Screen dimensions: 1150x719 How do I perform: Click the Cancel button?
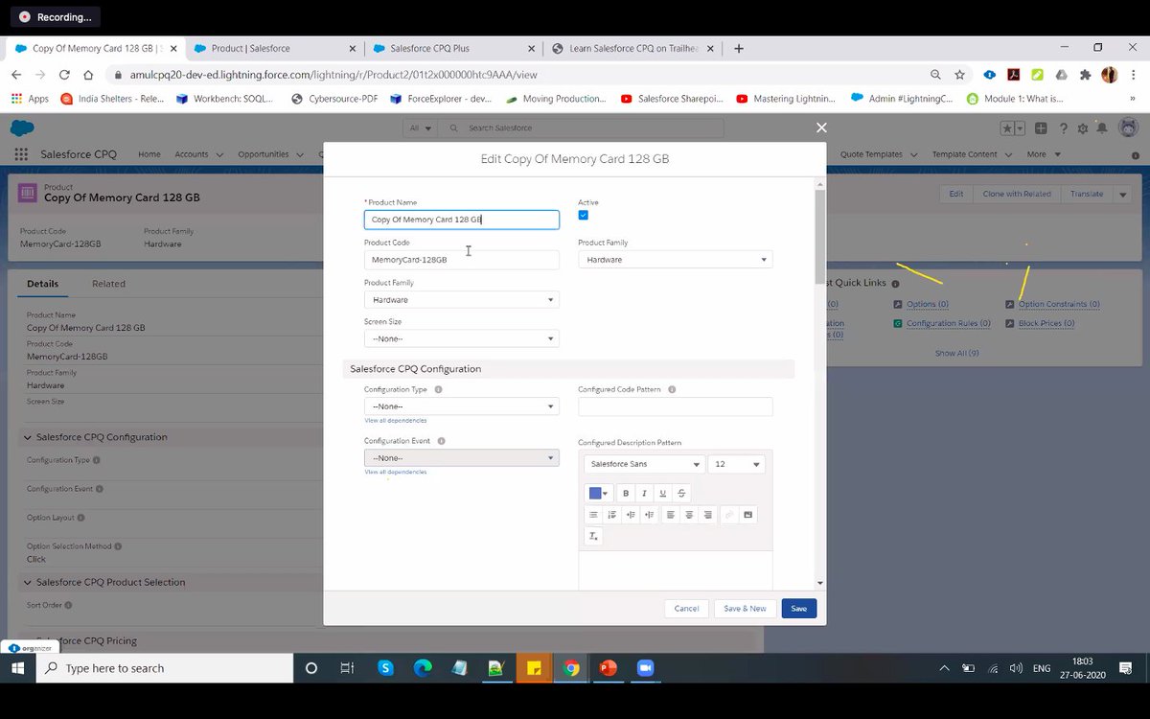[686, 609]
